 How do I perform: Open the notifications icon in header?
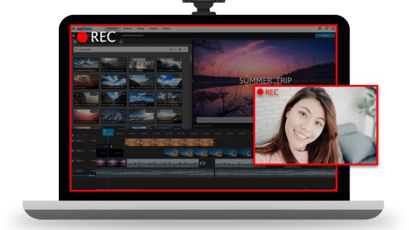click(x=326, y=29)
